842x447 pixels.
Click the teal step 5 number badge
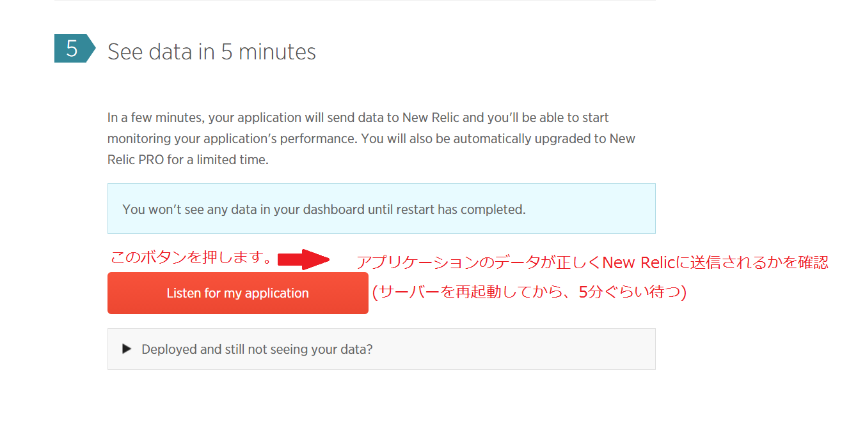(x=71, y=49)
